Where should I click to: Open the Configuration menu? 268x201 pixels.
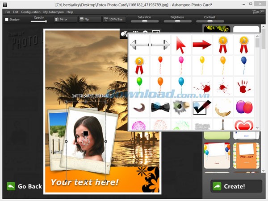[x=31, y=12]
